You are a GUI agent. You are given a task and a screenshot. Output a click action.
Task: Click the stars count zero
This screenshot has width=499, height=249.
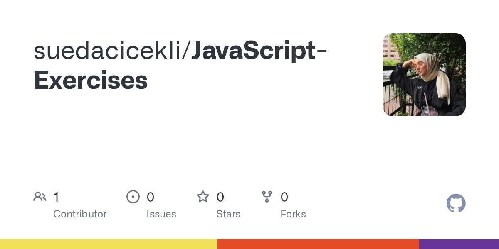220,197
